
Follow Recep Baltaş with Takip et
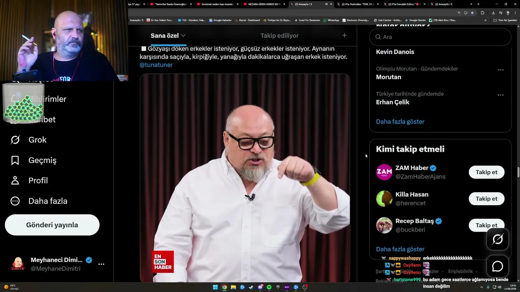click(487, 225)
